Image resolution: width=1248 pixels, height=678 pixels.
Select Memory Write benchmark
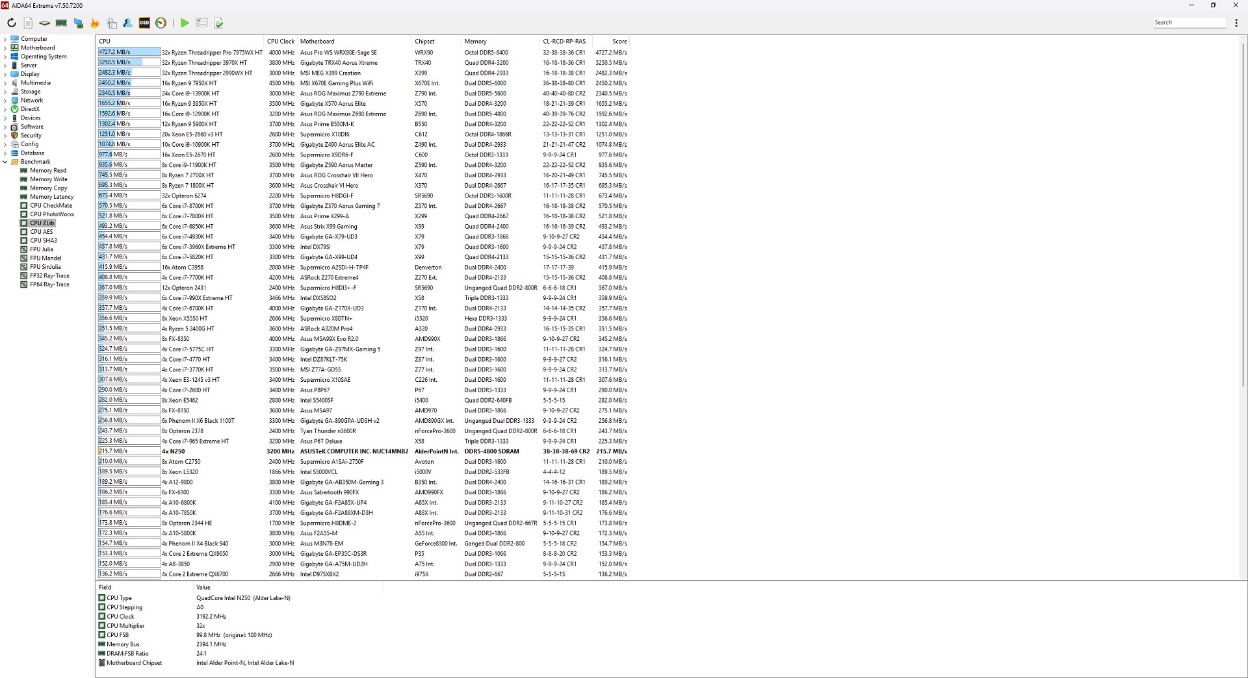point(48,179)
